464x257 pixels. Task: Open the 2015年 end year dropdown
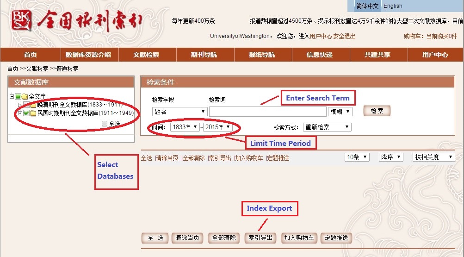point(218,127)
